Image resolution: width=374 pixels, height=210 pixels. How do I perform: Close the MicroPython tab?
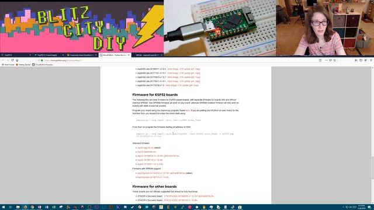(129, 55)
